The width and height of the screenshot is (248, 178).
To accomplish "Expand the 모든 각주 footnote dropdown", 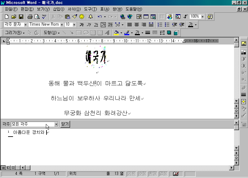I will coord(56,124).
